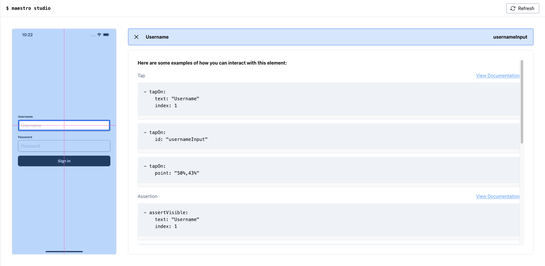Click the tapOn point "50%,43%" code example

coord(328,170)
